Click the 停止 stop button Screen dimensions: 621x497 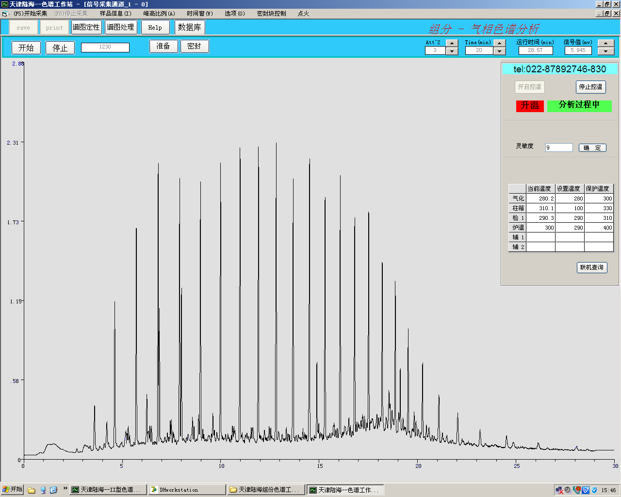tap(60, 48)
